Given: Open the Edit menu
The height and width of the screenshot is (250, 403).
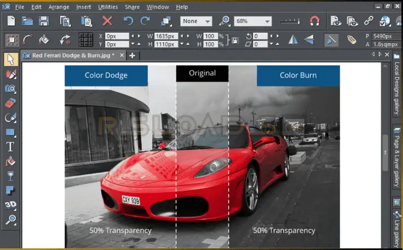Looking at the screenshot, I should pos(36,7).
